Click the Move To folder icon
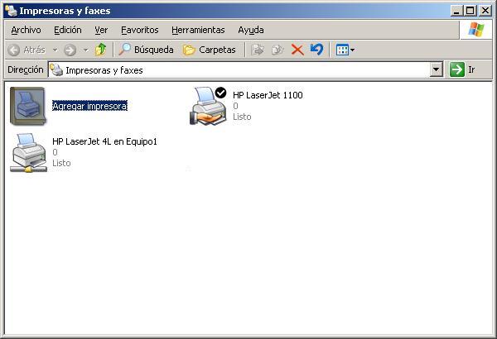The height and width of the screenshot is (339, 497). (x=258, y=50)
